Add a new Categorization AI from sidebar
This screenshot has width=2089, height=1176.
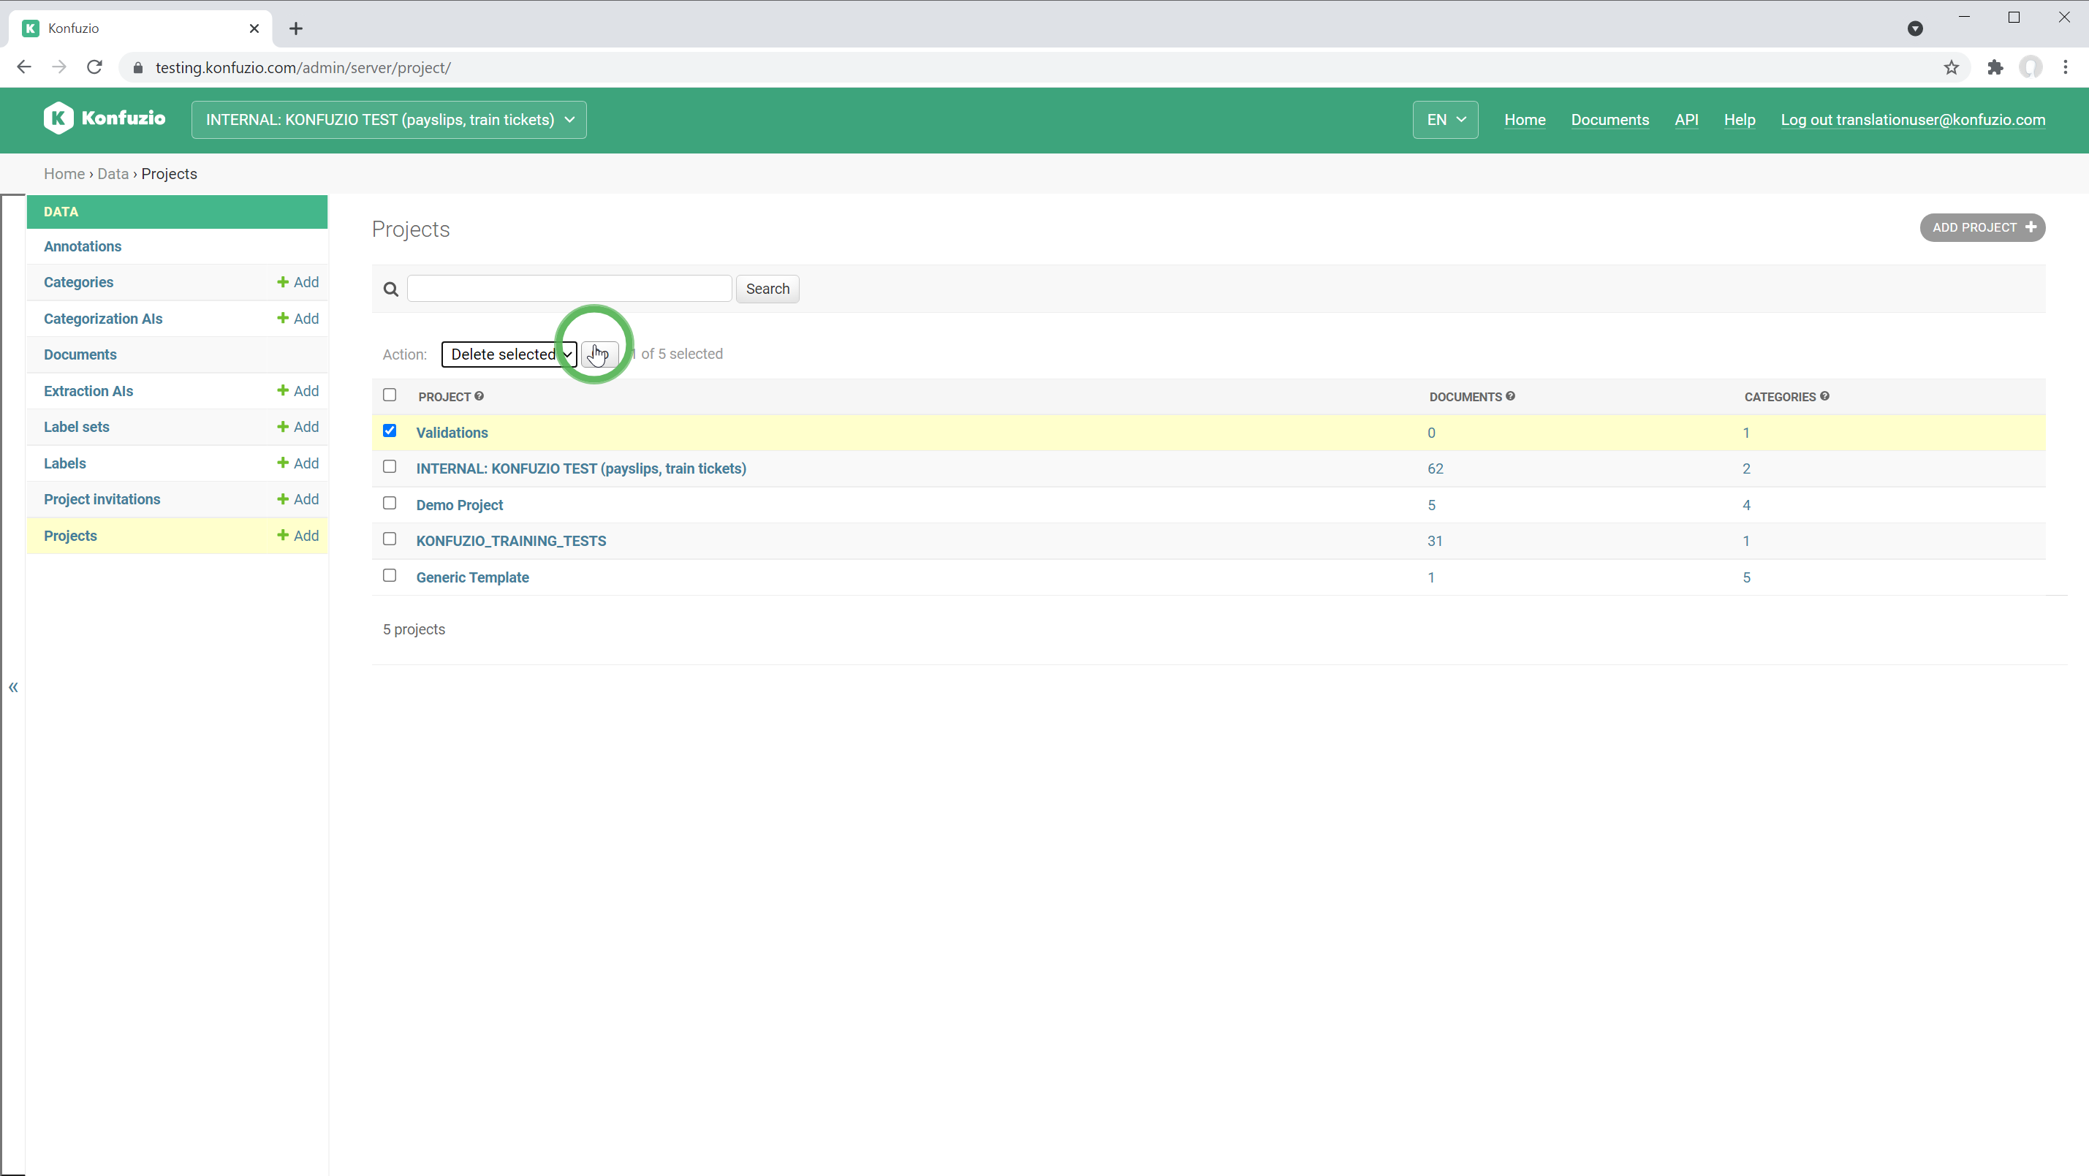tap(297, 319)
